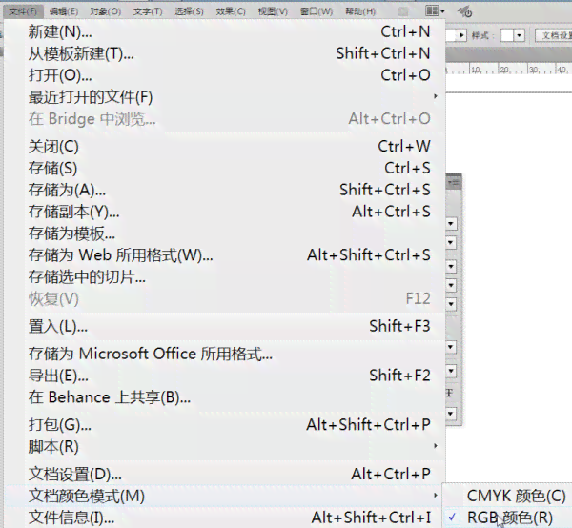Open the dropdown arrow beside Arrange Documents icon
This screenshot has width=572, height=528.
click(x=442, y=11)
